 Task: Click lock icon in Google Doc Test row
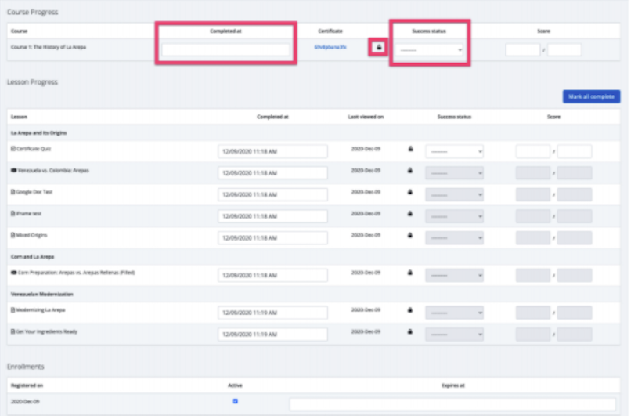pos(409,192)
